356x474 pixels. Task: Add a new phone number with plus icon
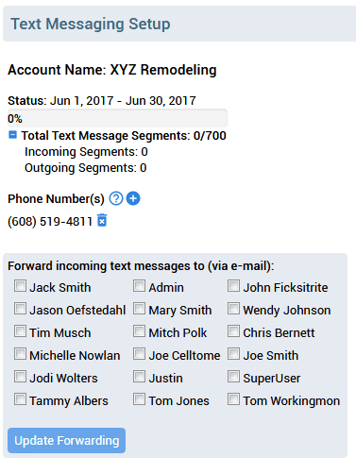(x=133, y=198)
